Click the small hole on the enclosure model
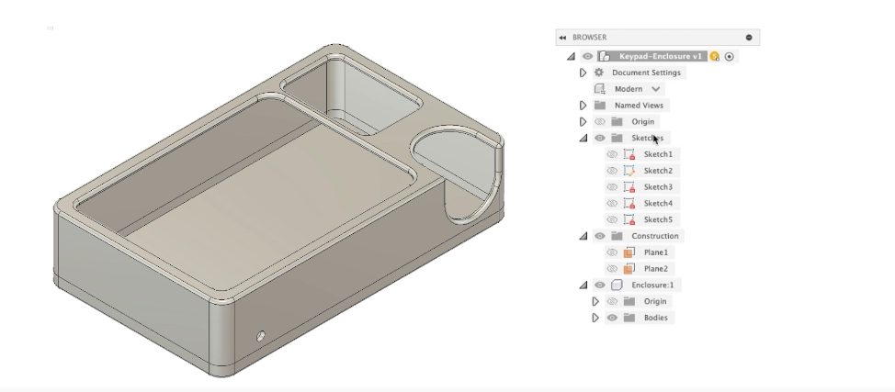 coord(261,335)
